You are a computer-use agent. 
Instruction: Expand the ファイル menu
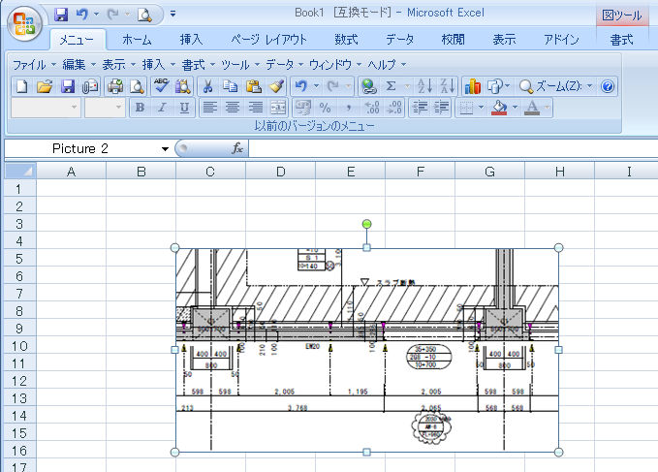(x=33, y=64)
